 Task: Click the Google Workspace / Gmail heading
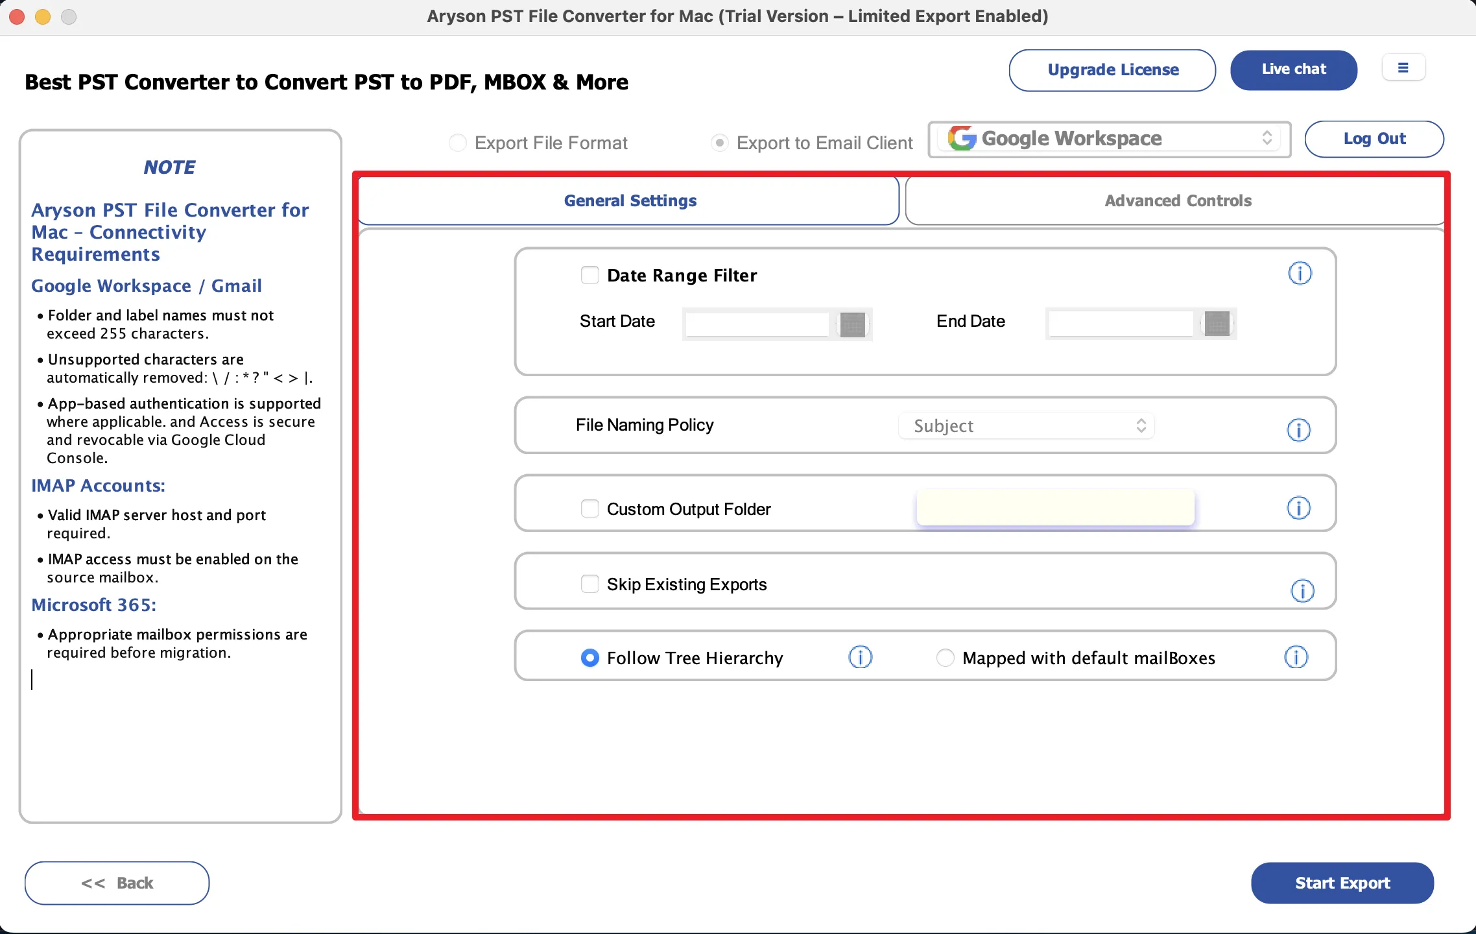point(147,286)
